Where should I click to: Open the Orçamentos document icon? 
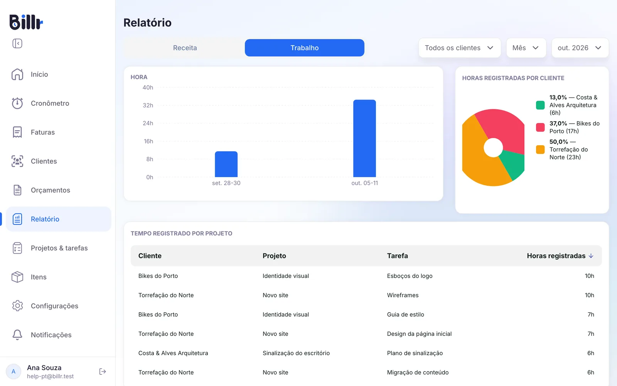click(x=17, y=190)
